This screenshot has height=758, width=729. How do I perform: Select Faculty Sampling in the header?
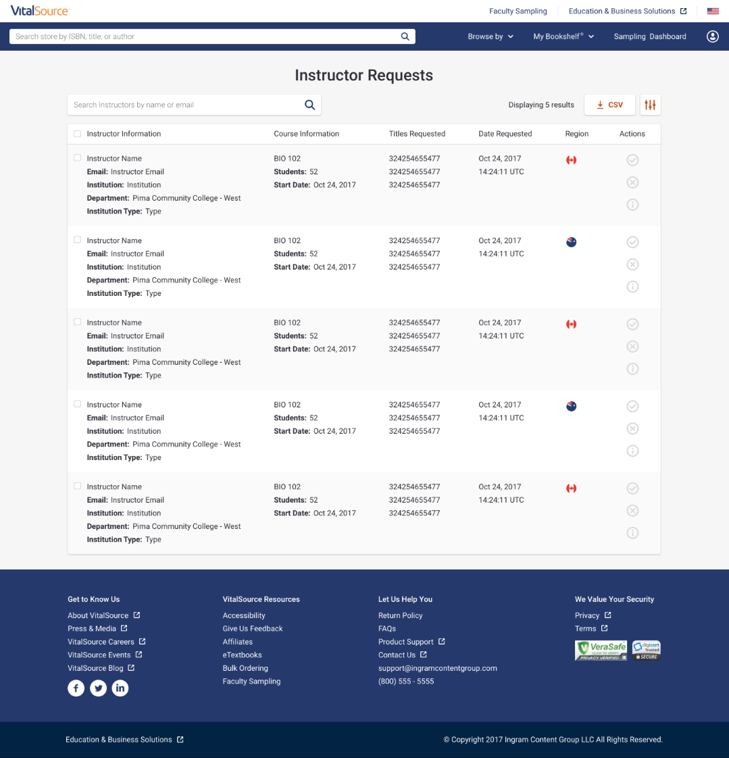[x=519, y=11]
